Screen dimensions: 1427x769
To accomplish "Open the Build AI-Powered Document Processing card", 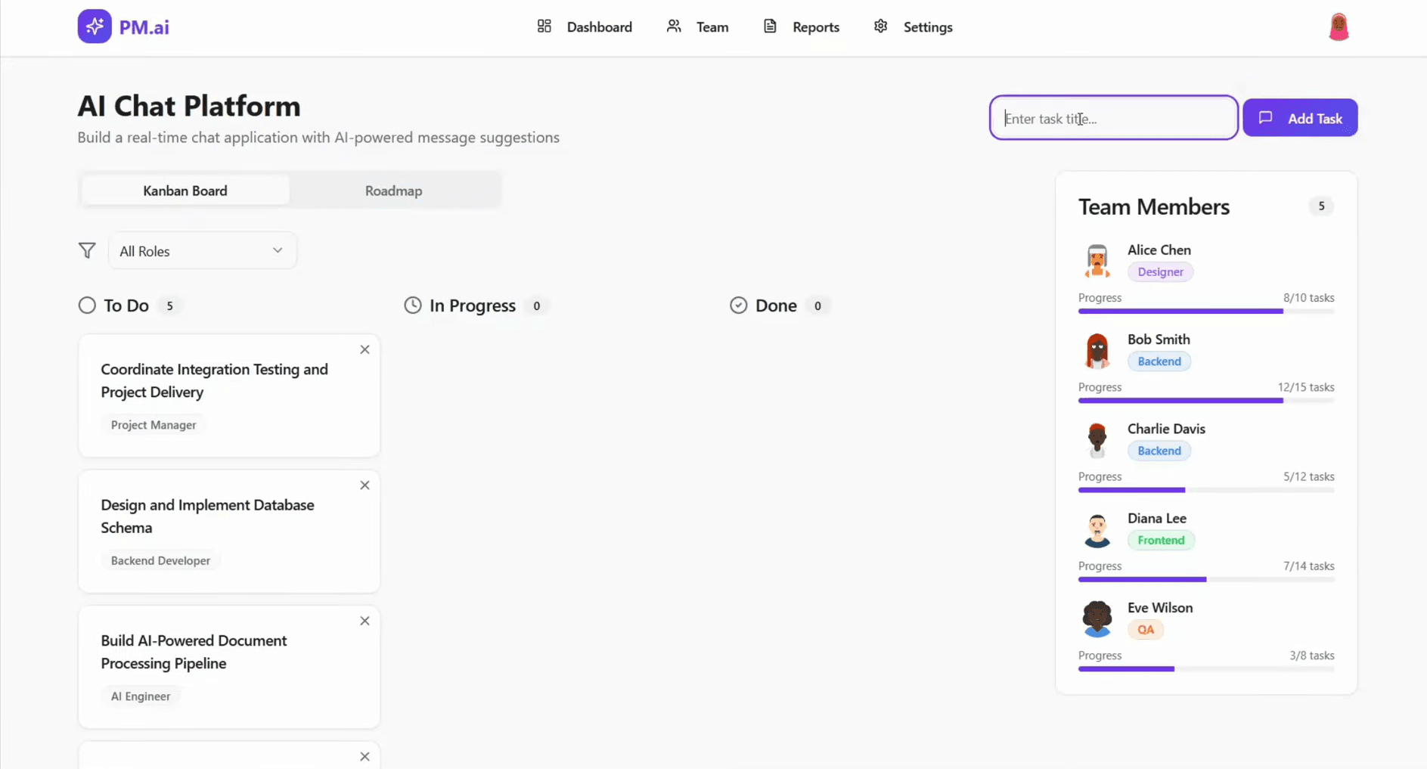I will pos(229,667).
